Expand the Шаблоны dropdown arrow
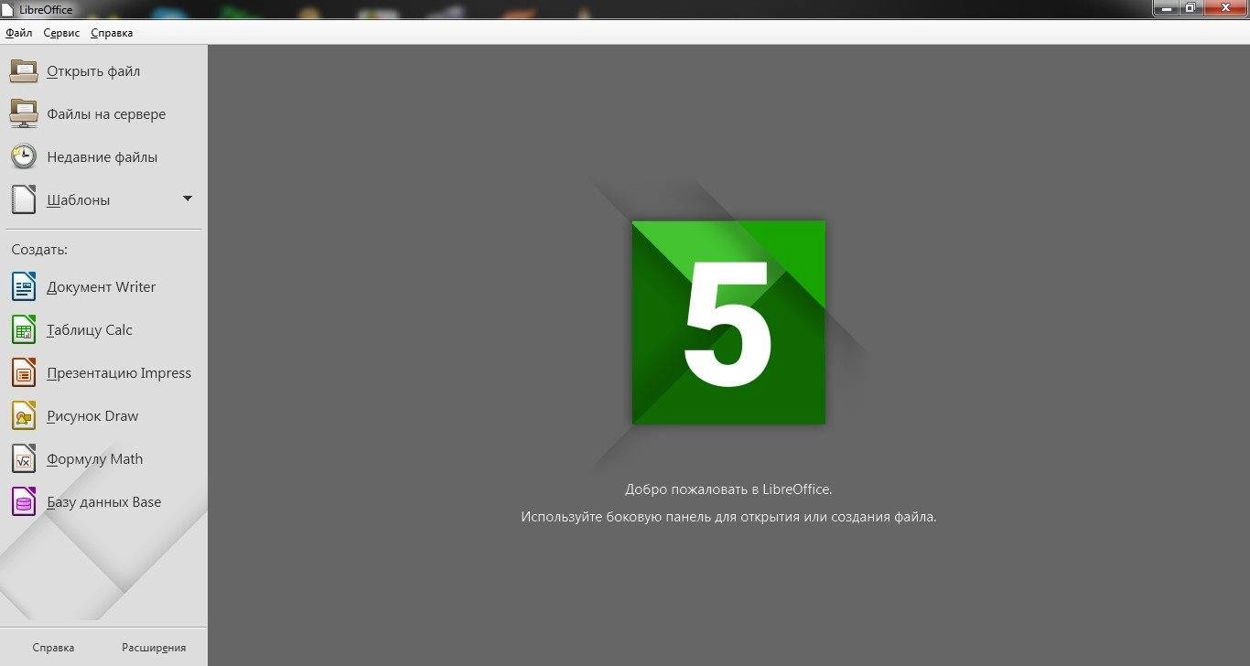Viewport: 1250px width, 666px height. point(188,199)
